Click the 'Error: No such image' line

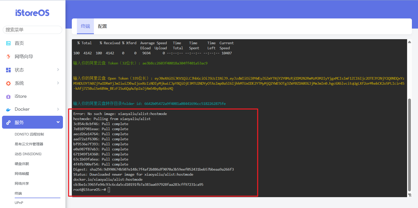tap(120, 114)
